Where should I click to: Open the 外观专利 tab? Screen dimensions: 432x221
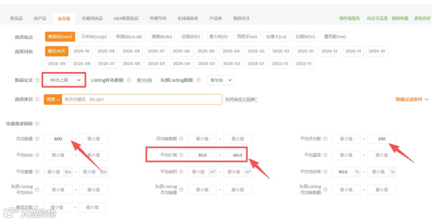point(158,18)
